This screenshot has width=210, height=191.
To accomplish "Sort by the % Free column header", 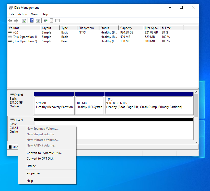I will (172, 28).
